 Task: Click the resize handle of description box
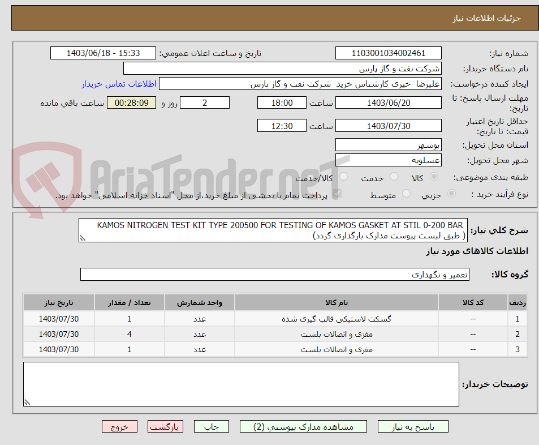click(x=82, y=238)
